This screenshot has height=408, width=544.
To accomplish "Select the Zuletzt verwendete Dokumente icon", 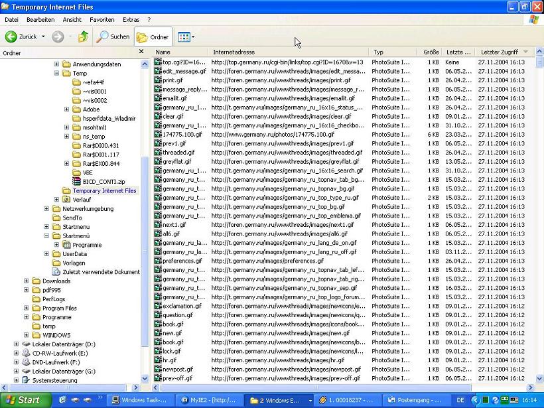I will coord(56,271).
